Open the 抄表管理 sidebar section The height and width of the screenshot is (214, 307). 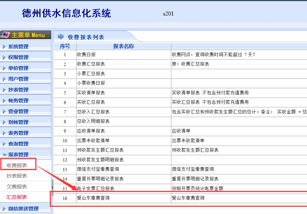click(18, 90)
